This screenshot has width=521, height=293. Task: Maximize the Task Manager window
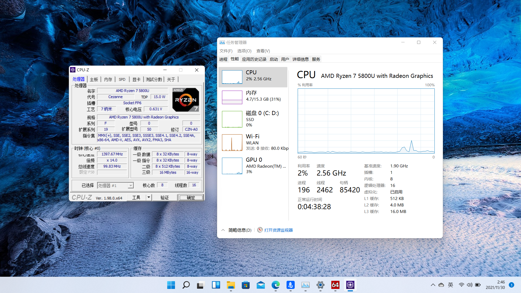coord(419,42)
